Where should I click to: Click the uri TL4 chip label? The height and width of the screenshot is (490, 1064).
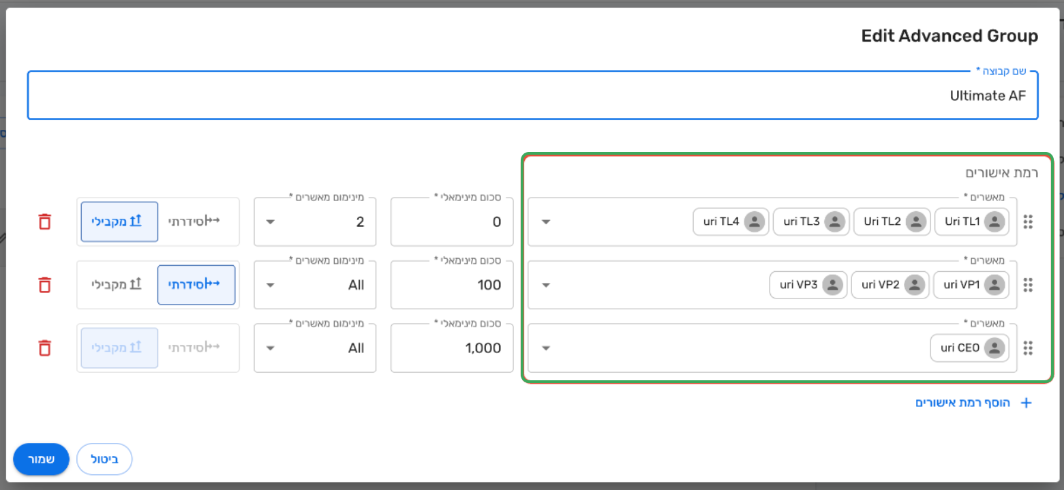[x=721, y=221]
